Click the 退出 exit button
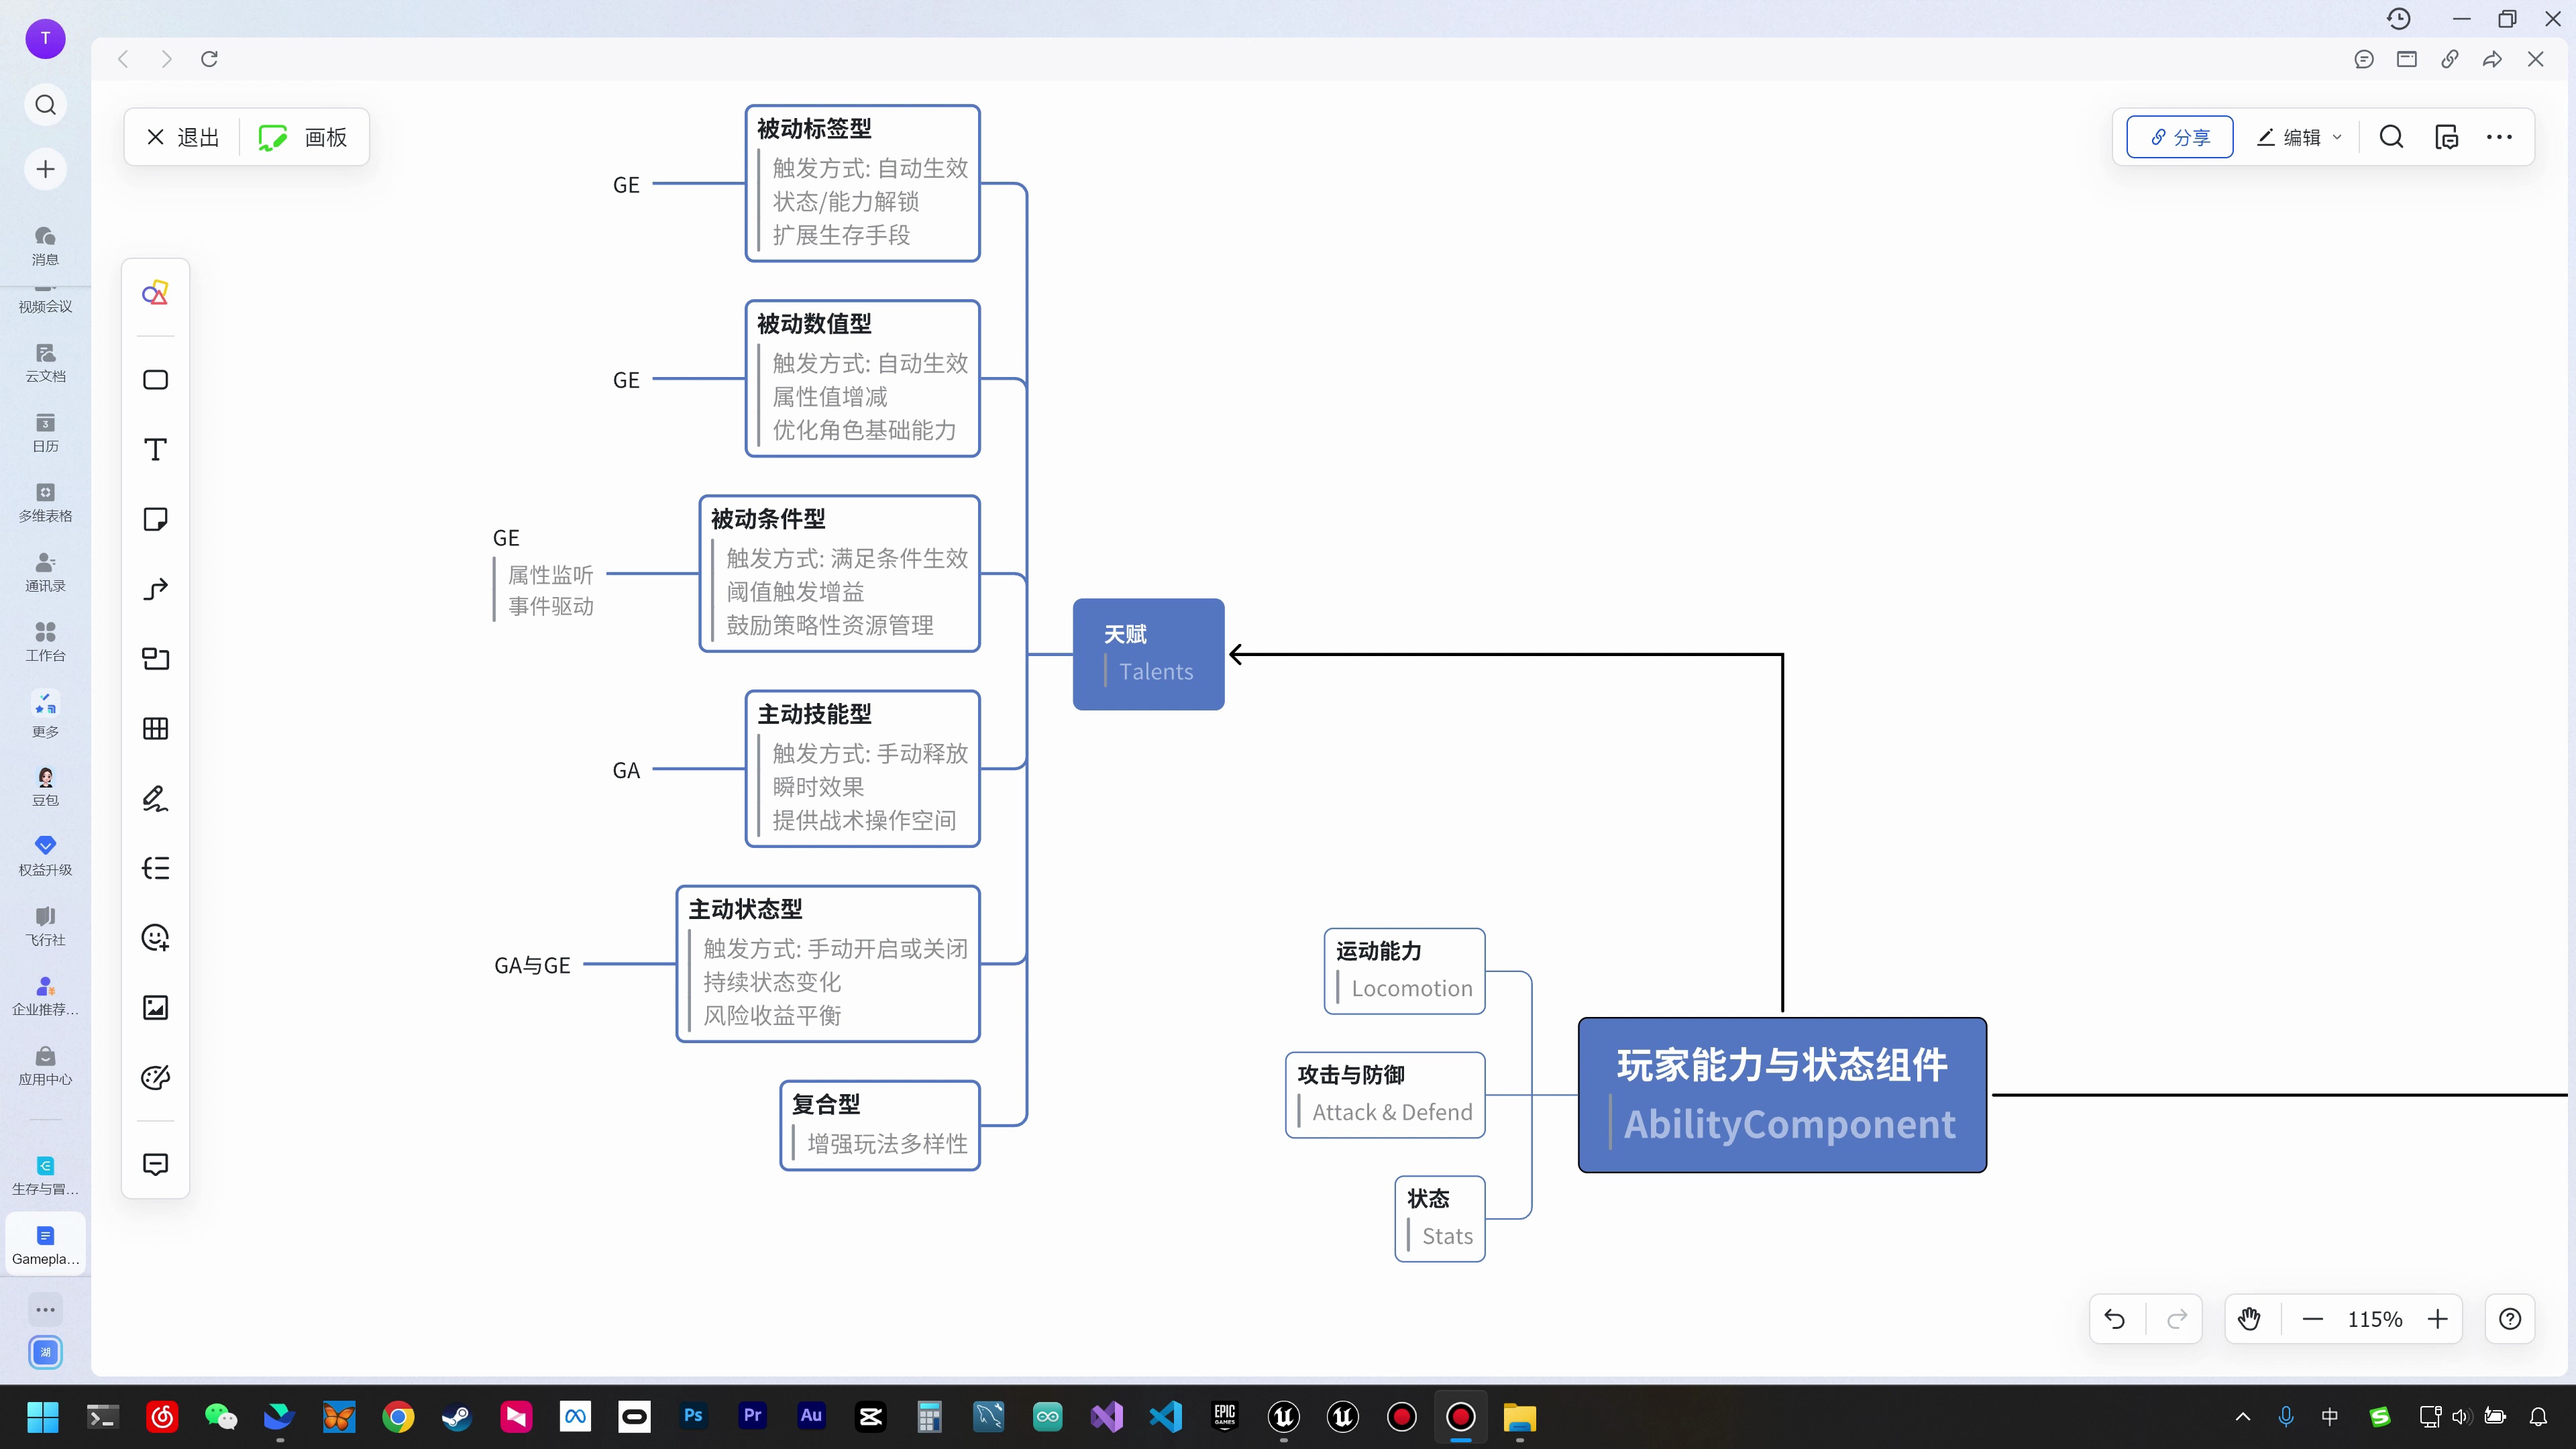The image size is (2576, 1449). pyautogui.click(x=182, y=137)
